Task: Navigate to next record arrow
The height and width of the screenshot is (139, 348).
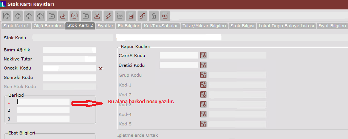Action: pyautogui.click(x=29, y=16)
